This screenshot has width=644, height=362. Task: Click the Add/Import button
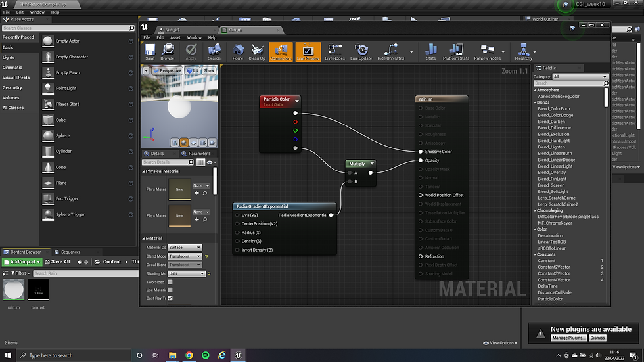pyautogui.click(x=22, y=262)
